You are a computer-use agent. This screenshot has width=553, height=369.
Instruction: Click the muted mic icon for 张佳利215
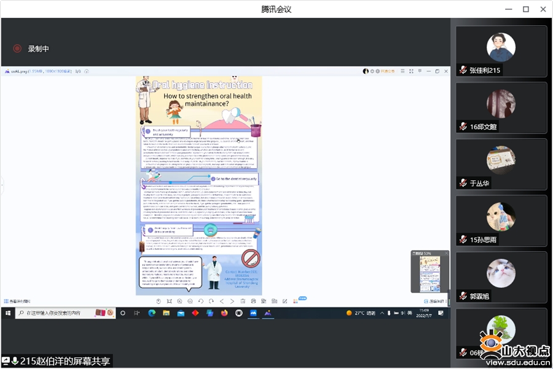[463, 70]
